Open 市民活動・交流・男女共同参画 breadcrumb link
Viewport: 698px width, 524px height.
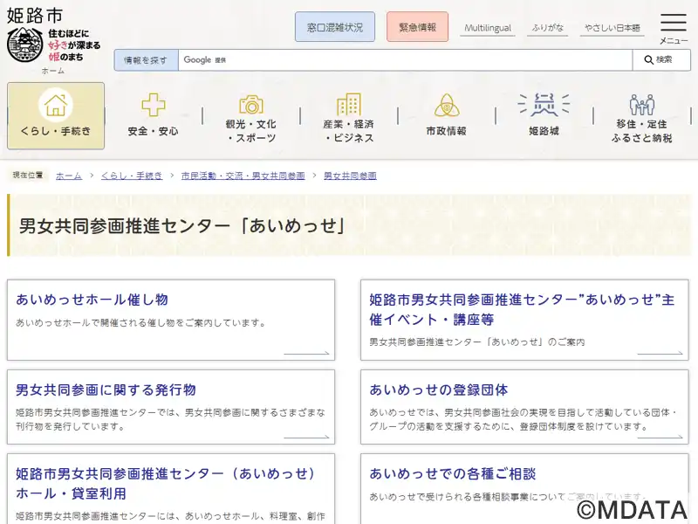click(243, 176)
